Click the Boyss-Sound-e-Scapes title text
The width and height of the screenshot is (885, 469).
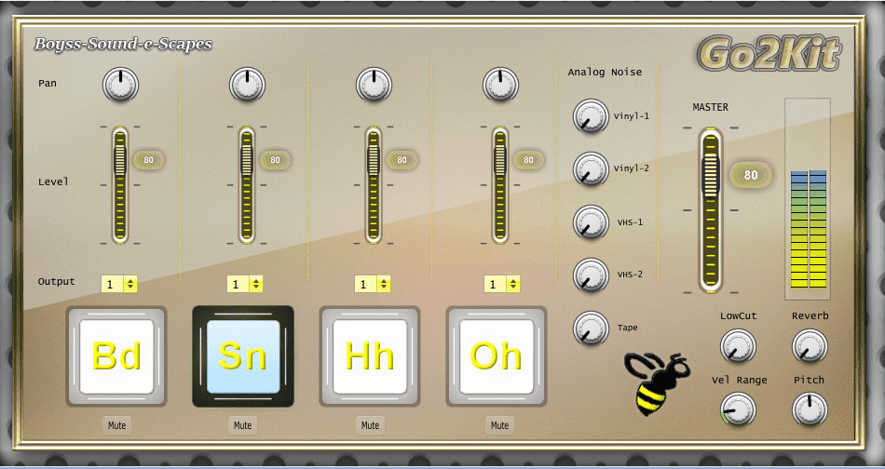(x=123, y=44)
